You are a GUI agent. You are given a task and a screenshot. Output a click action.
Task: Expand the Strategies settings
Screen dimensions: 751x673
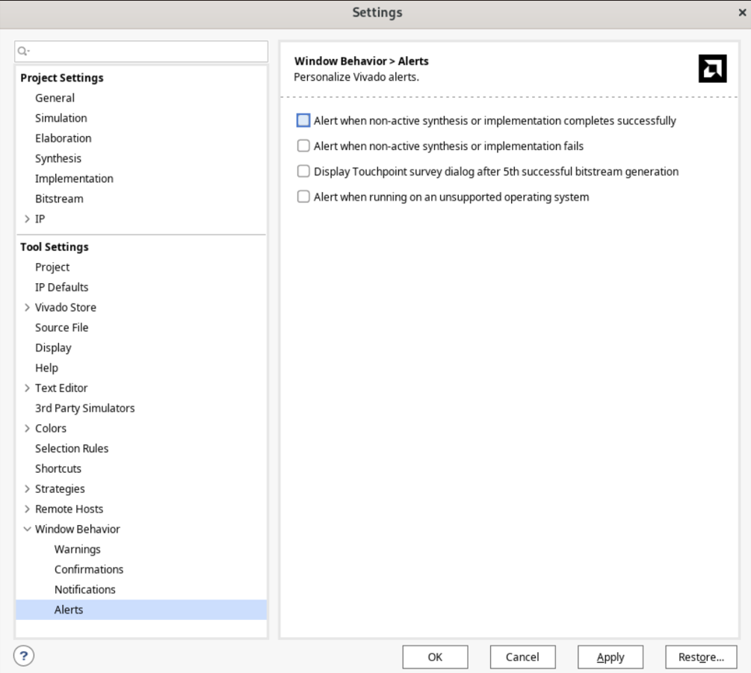26,489
